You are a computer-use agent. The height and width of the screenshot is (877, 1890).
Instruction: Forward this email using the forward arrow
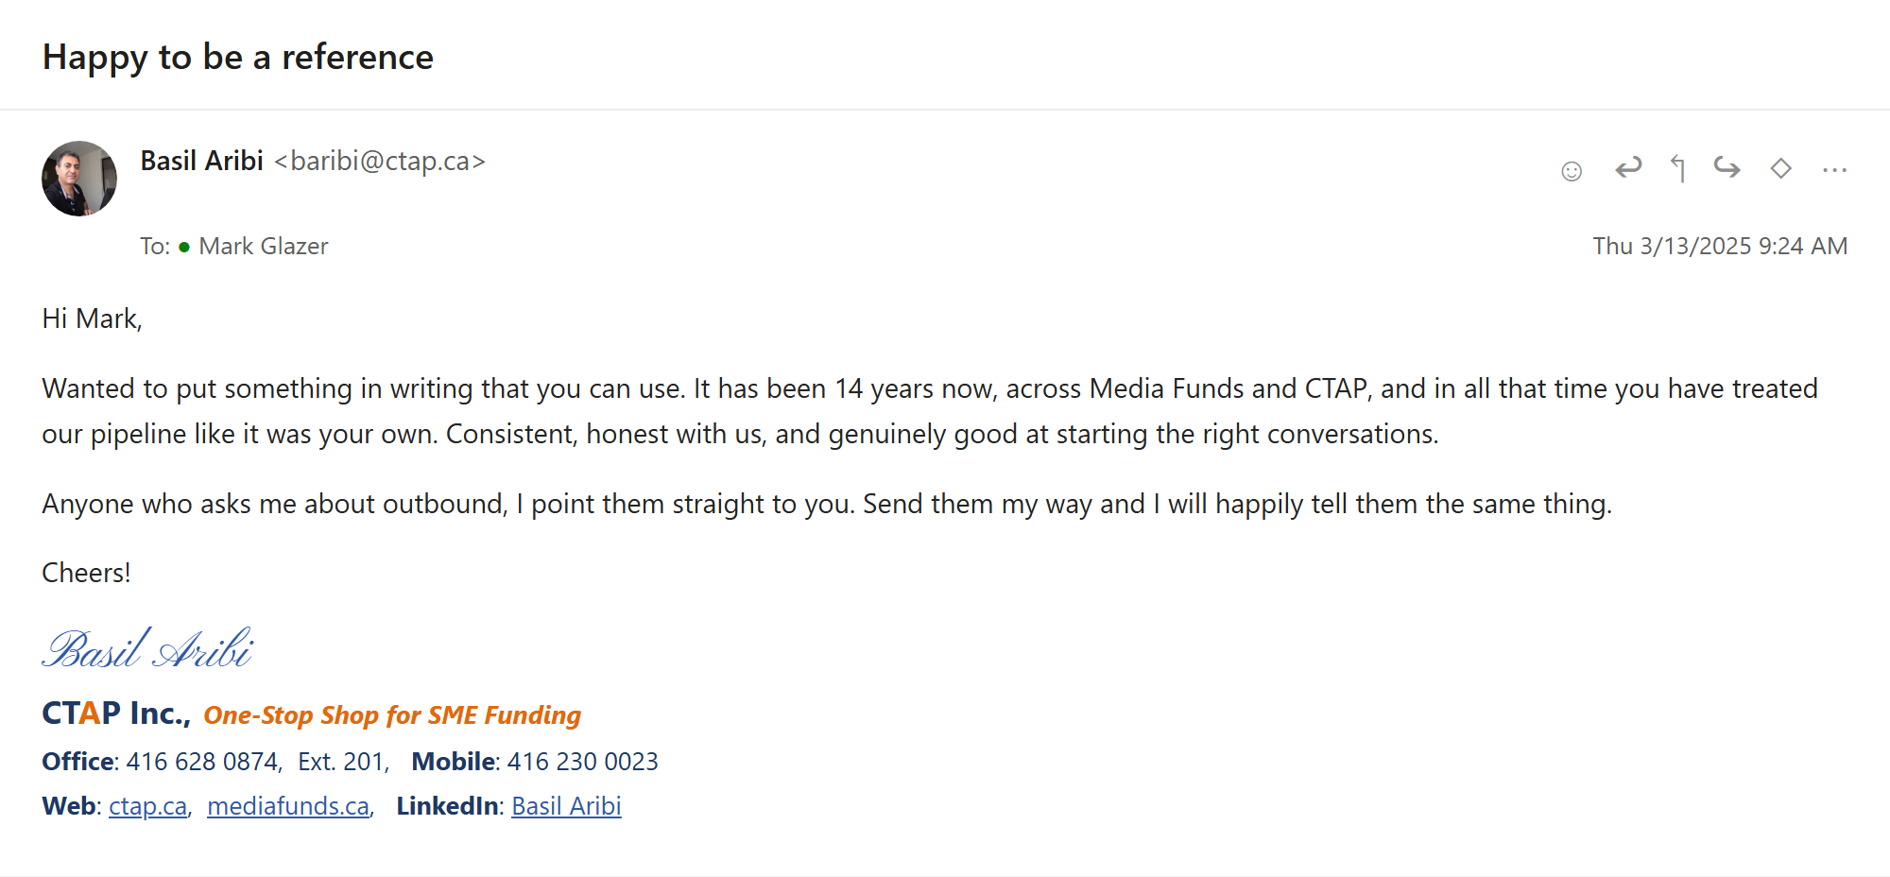point(1727,168)
